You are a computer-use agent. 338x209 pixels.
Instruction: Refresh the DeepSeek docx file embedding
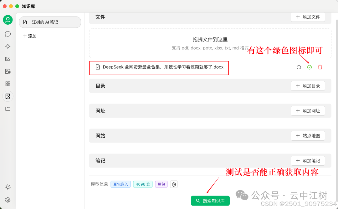(x=299, y=67)
